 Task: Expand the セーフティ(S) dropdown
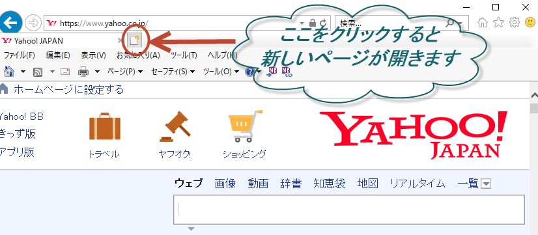(173, 72)
